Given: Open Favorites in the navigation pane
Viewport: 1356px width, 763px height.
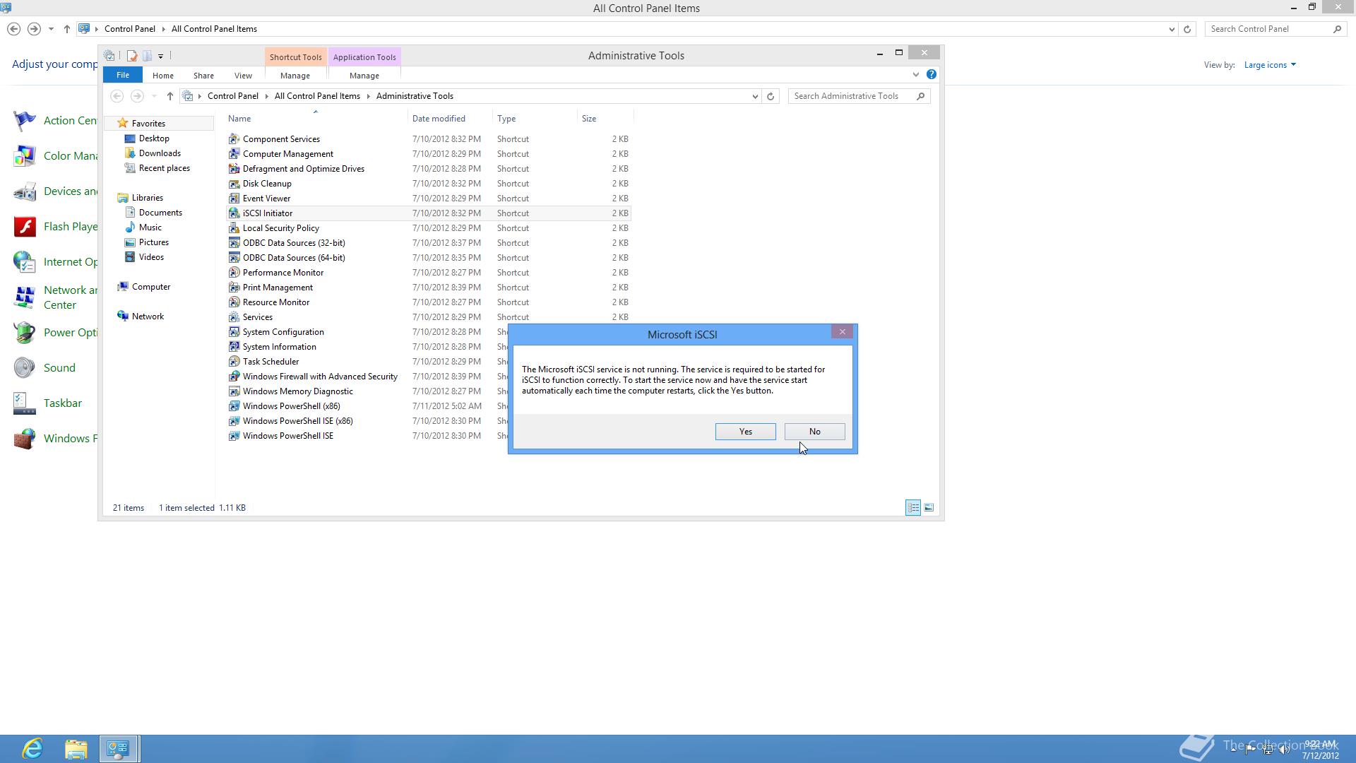Looking at the screenshot, I should point(148,124).
